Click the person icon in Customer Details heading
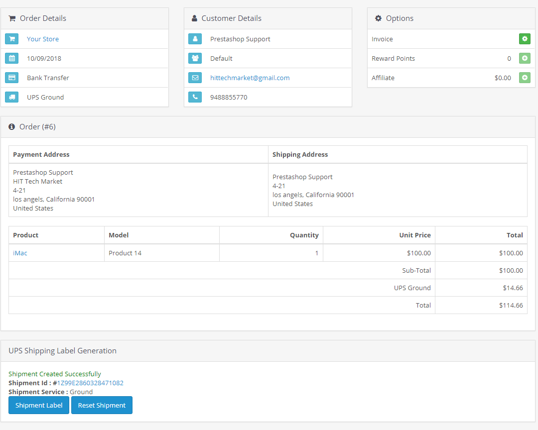 pos(194,18)
